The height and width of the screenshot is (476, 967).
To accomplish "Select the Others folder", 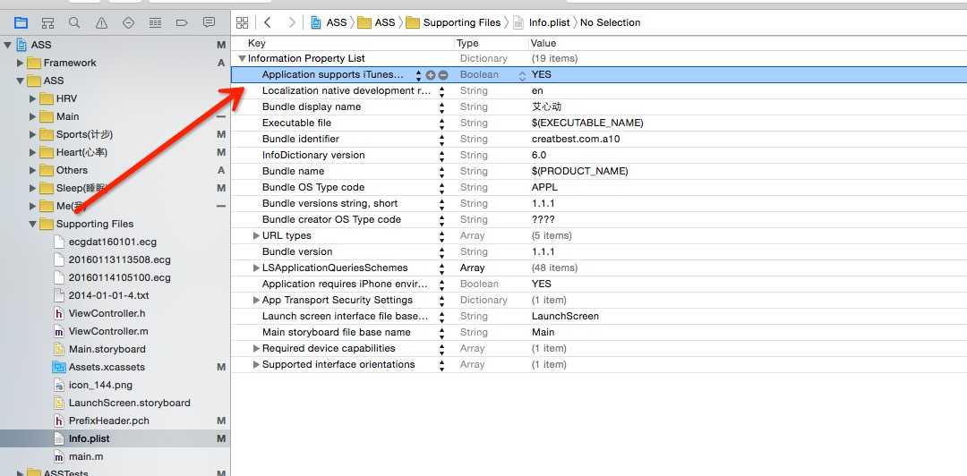I will 72,170.
